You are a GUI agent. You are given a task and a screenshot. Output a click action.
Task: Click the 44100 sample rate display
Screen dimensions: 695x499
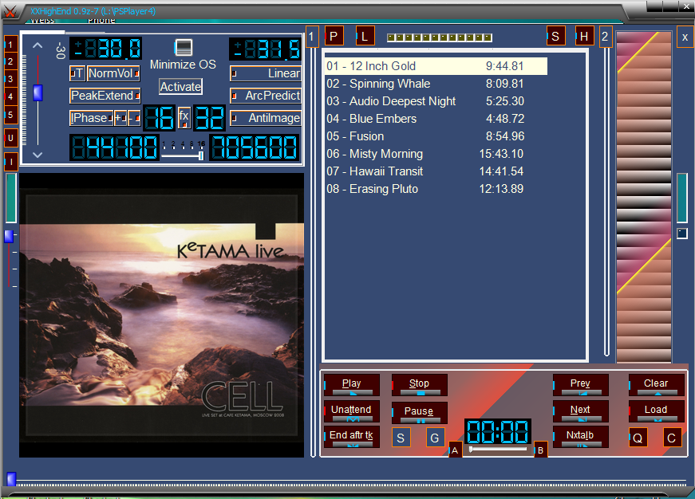click(114, 147)
